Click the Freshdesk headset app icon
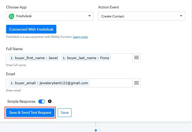192x132 pixels. tap(11, 16)
